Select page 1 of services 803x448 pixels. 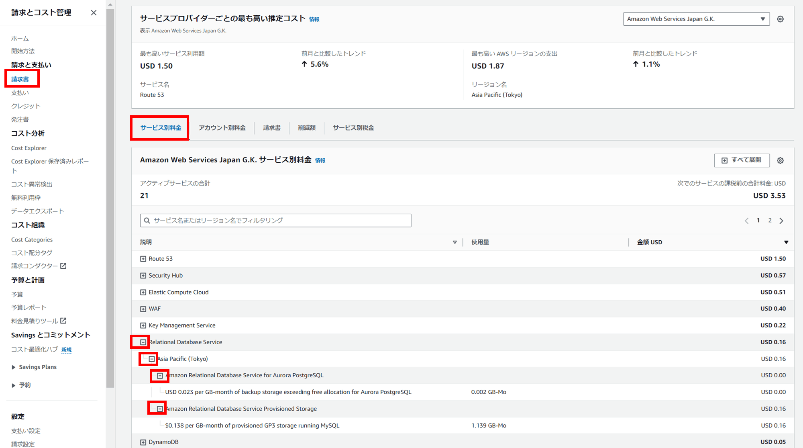click(758, 221)
